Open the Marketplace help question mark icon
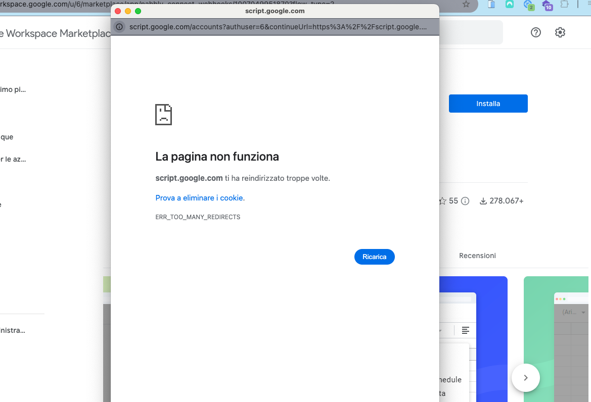 [x=536, y=32]
